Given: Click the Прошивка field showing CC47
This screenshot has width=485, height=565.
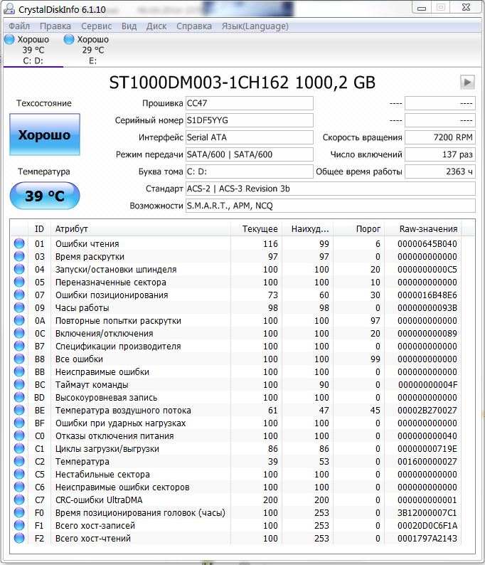Looking at the screenshot, I should 249,103.
